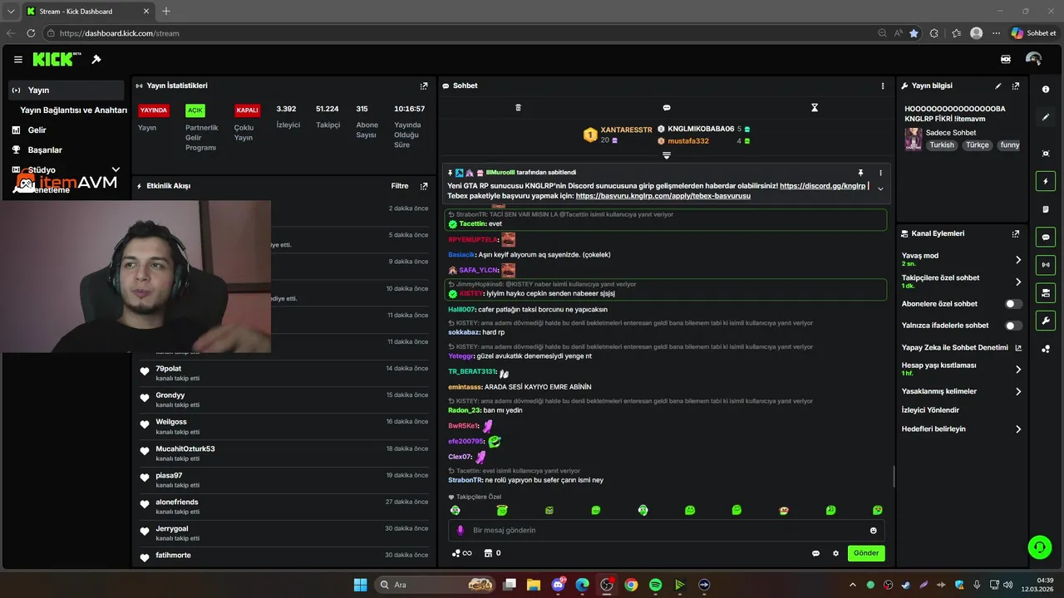Click follower 79polat in activity feed
Viewport: 1064px width, 598px height.
pyautogui.click(x=168, y=368)
